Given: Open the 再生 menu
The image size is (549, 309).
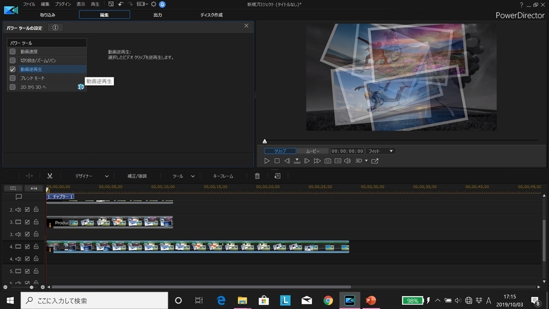Looking at the screenshot, I should click(95, 4).
